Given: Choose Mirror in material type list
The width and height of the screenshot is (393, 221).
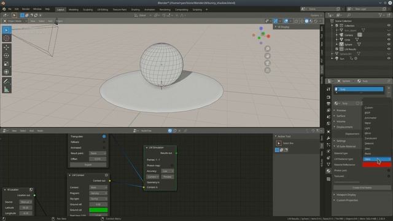Looking at the screenshot, I should [368, 133].
